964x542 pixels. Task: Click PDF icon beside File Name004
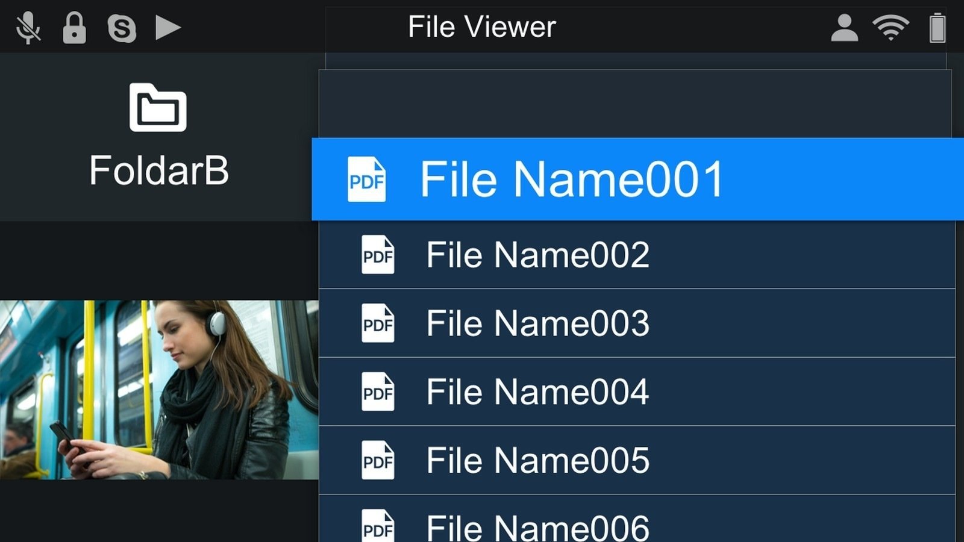tap(378, 392)
